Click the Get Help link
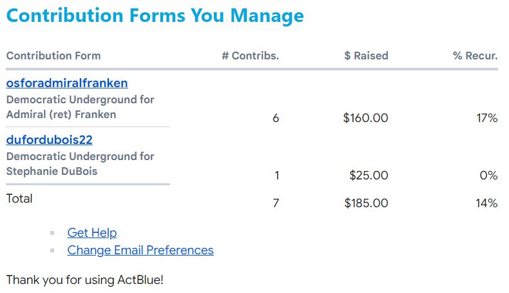 (x=91, y=233)
